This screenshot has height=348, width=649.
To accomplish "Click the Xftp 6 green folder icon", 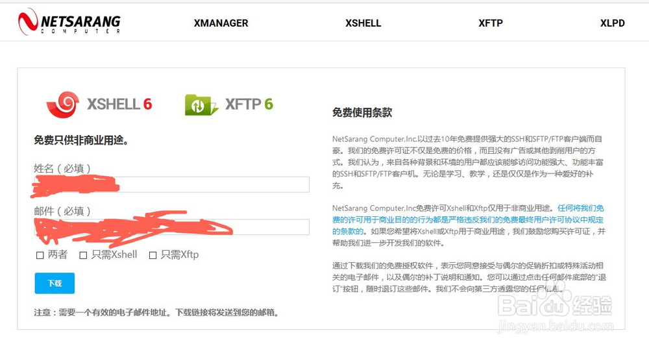I will pos(201,105).
